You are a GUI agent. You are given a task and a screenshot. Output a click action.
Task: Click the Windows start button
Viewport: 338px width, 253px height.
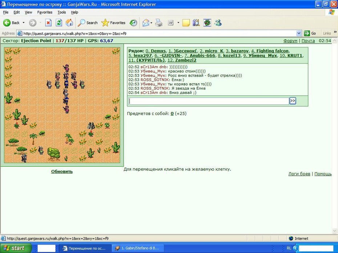click(15, 248)
